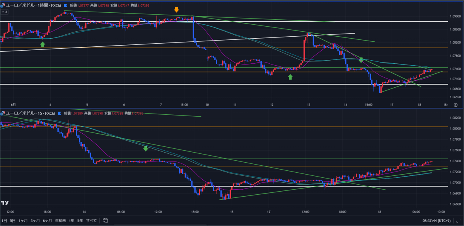Switch range to 5年

(x=80, y=220)
